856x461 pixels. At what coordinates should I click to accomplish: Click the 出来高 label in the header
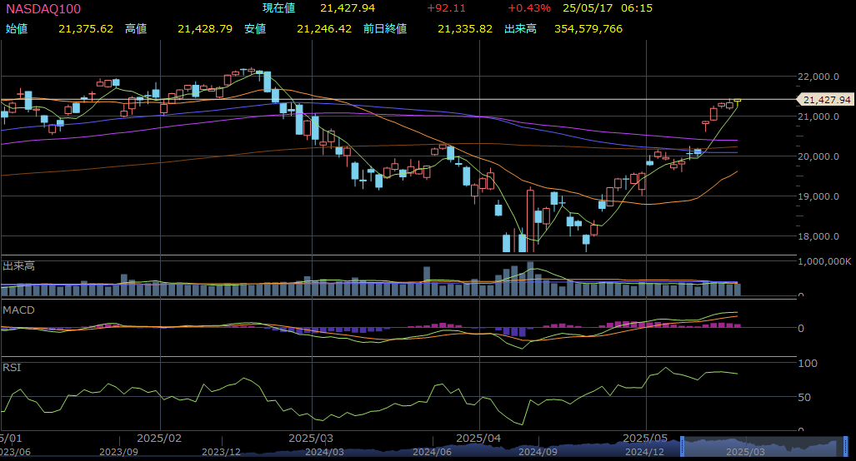[520, 29]
